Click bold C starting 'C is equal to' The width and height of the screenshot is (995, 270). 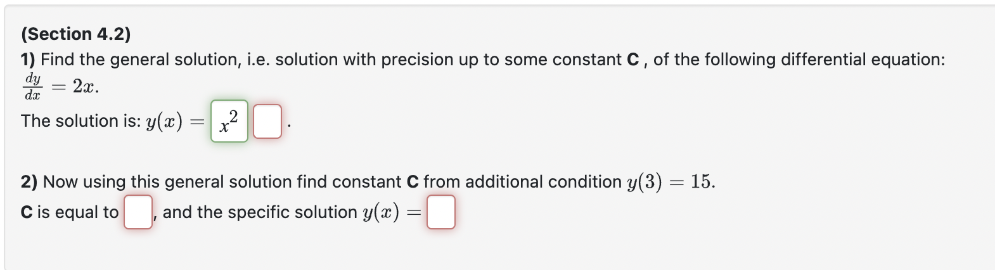pos(27,212)
